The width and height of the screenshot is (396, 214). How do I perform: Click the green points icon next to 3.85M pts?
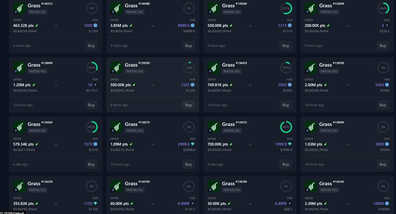pos(131,25)
